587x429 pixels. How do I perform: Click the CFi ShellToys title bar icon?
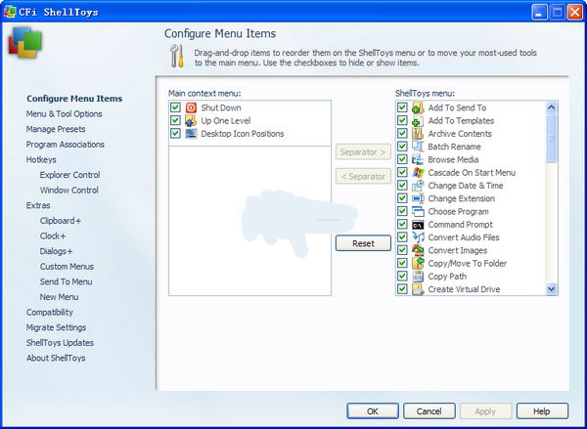click(x=10, y=12)
